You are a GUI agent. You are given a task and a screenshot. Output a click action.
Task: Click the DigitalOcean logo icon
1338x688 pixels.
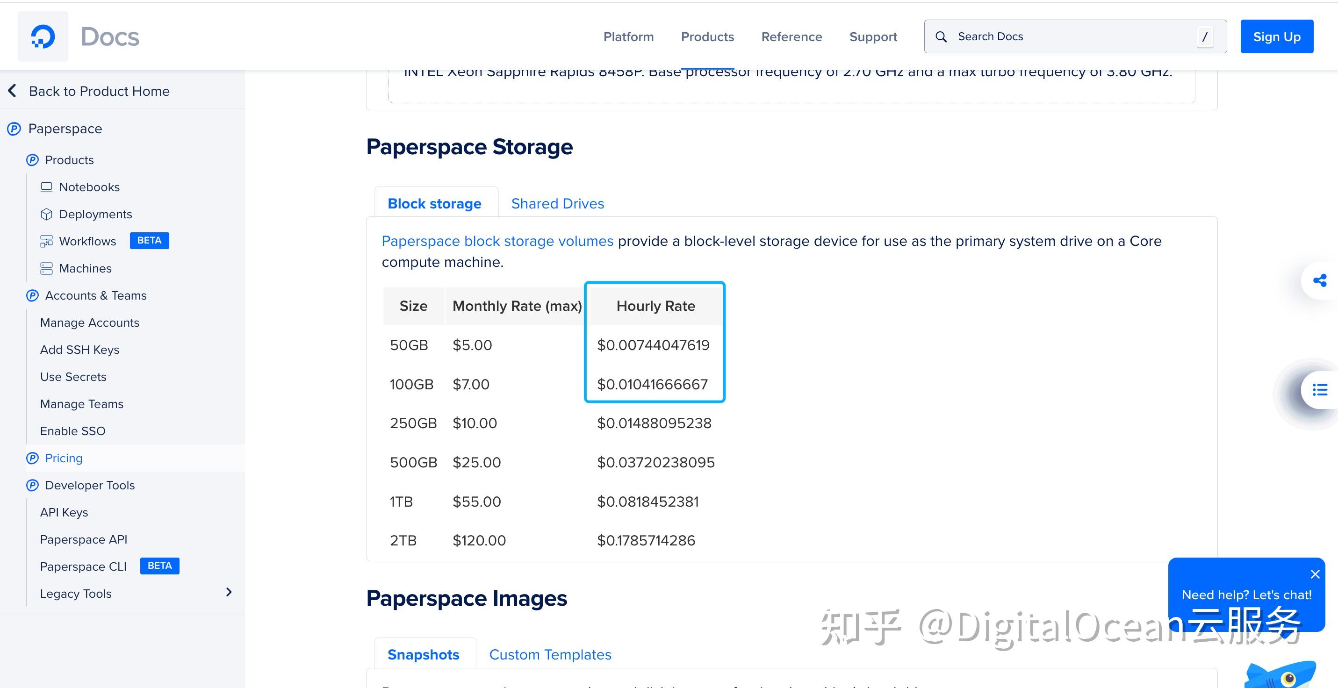tap(43, 36)
